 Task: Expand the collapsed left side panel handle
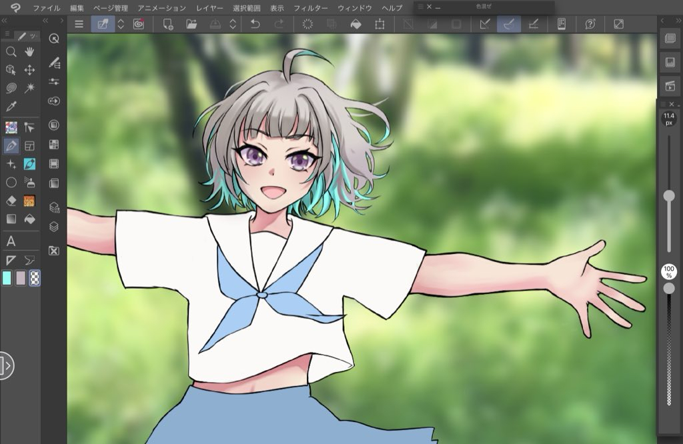coord(7,365)
